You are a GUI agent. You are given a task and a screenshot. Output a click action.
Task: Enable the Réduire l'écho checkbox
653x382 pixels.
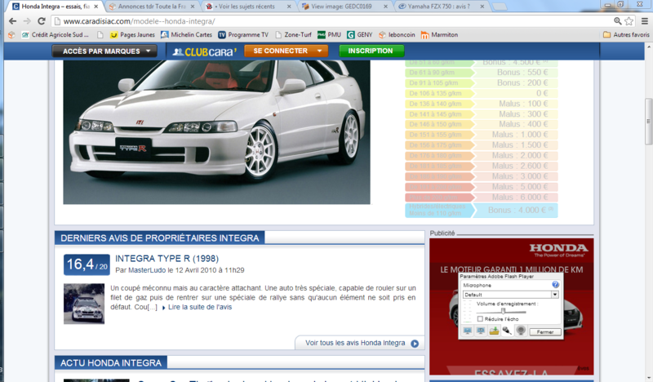click(x=480, y=319)
